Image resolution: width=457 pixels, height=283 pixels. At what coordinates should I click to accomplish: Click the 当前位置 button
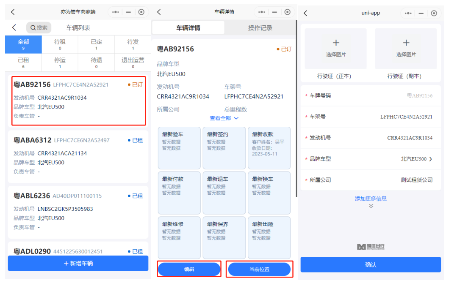pyautogui.click(x=259, y=269)
